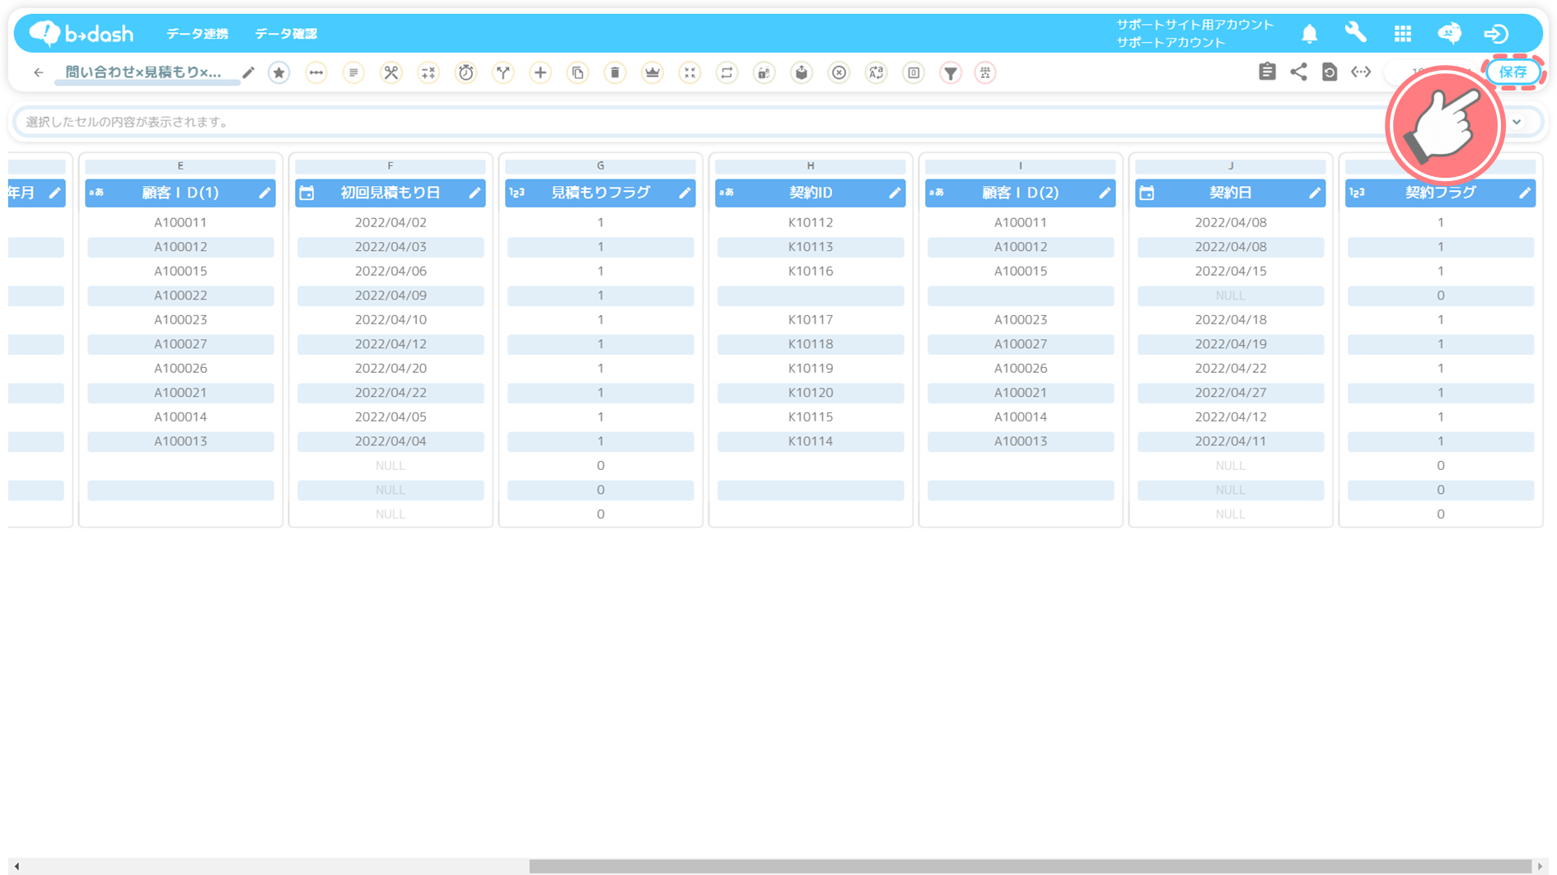Edit the 初回見積もり日 column header

click(x=475, y=193)
